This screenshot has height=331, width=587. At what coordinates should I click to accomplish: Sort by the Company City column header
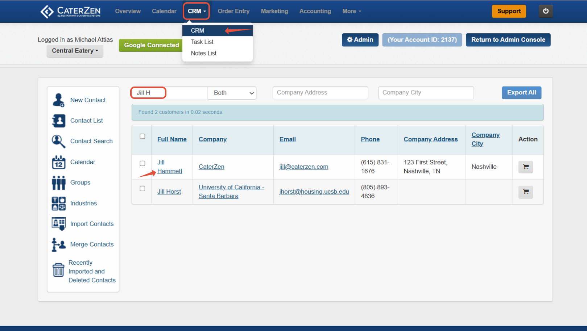click(485, 139)
